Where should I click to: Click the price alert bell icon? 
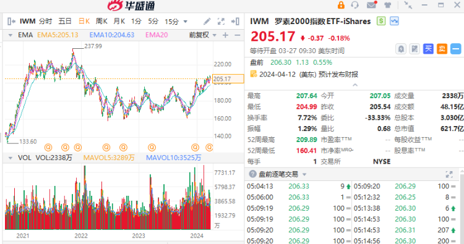click(x=401, y=49)
